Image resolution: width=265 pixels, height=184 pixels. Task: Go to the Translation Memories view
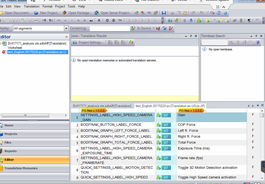[35, 168]
